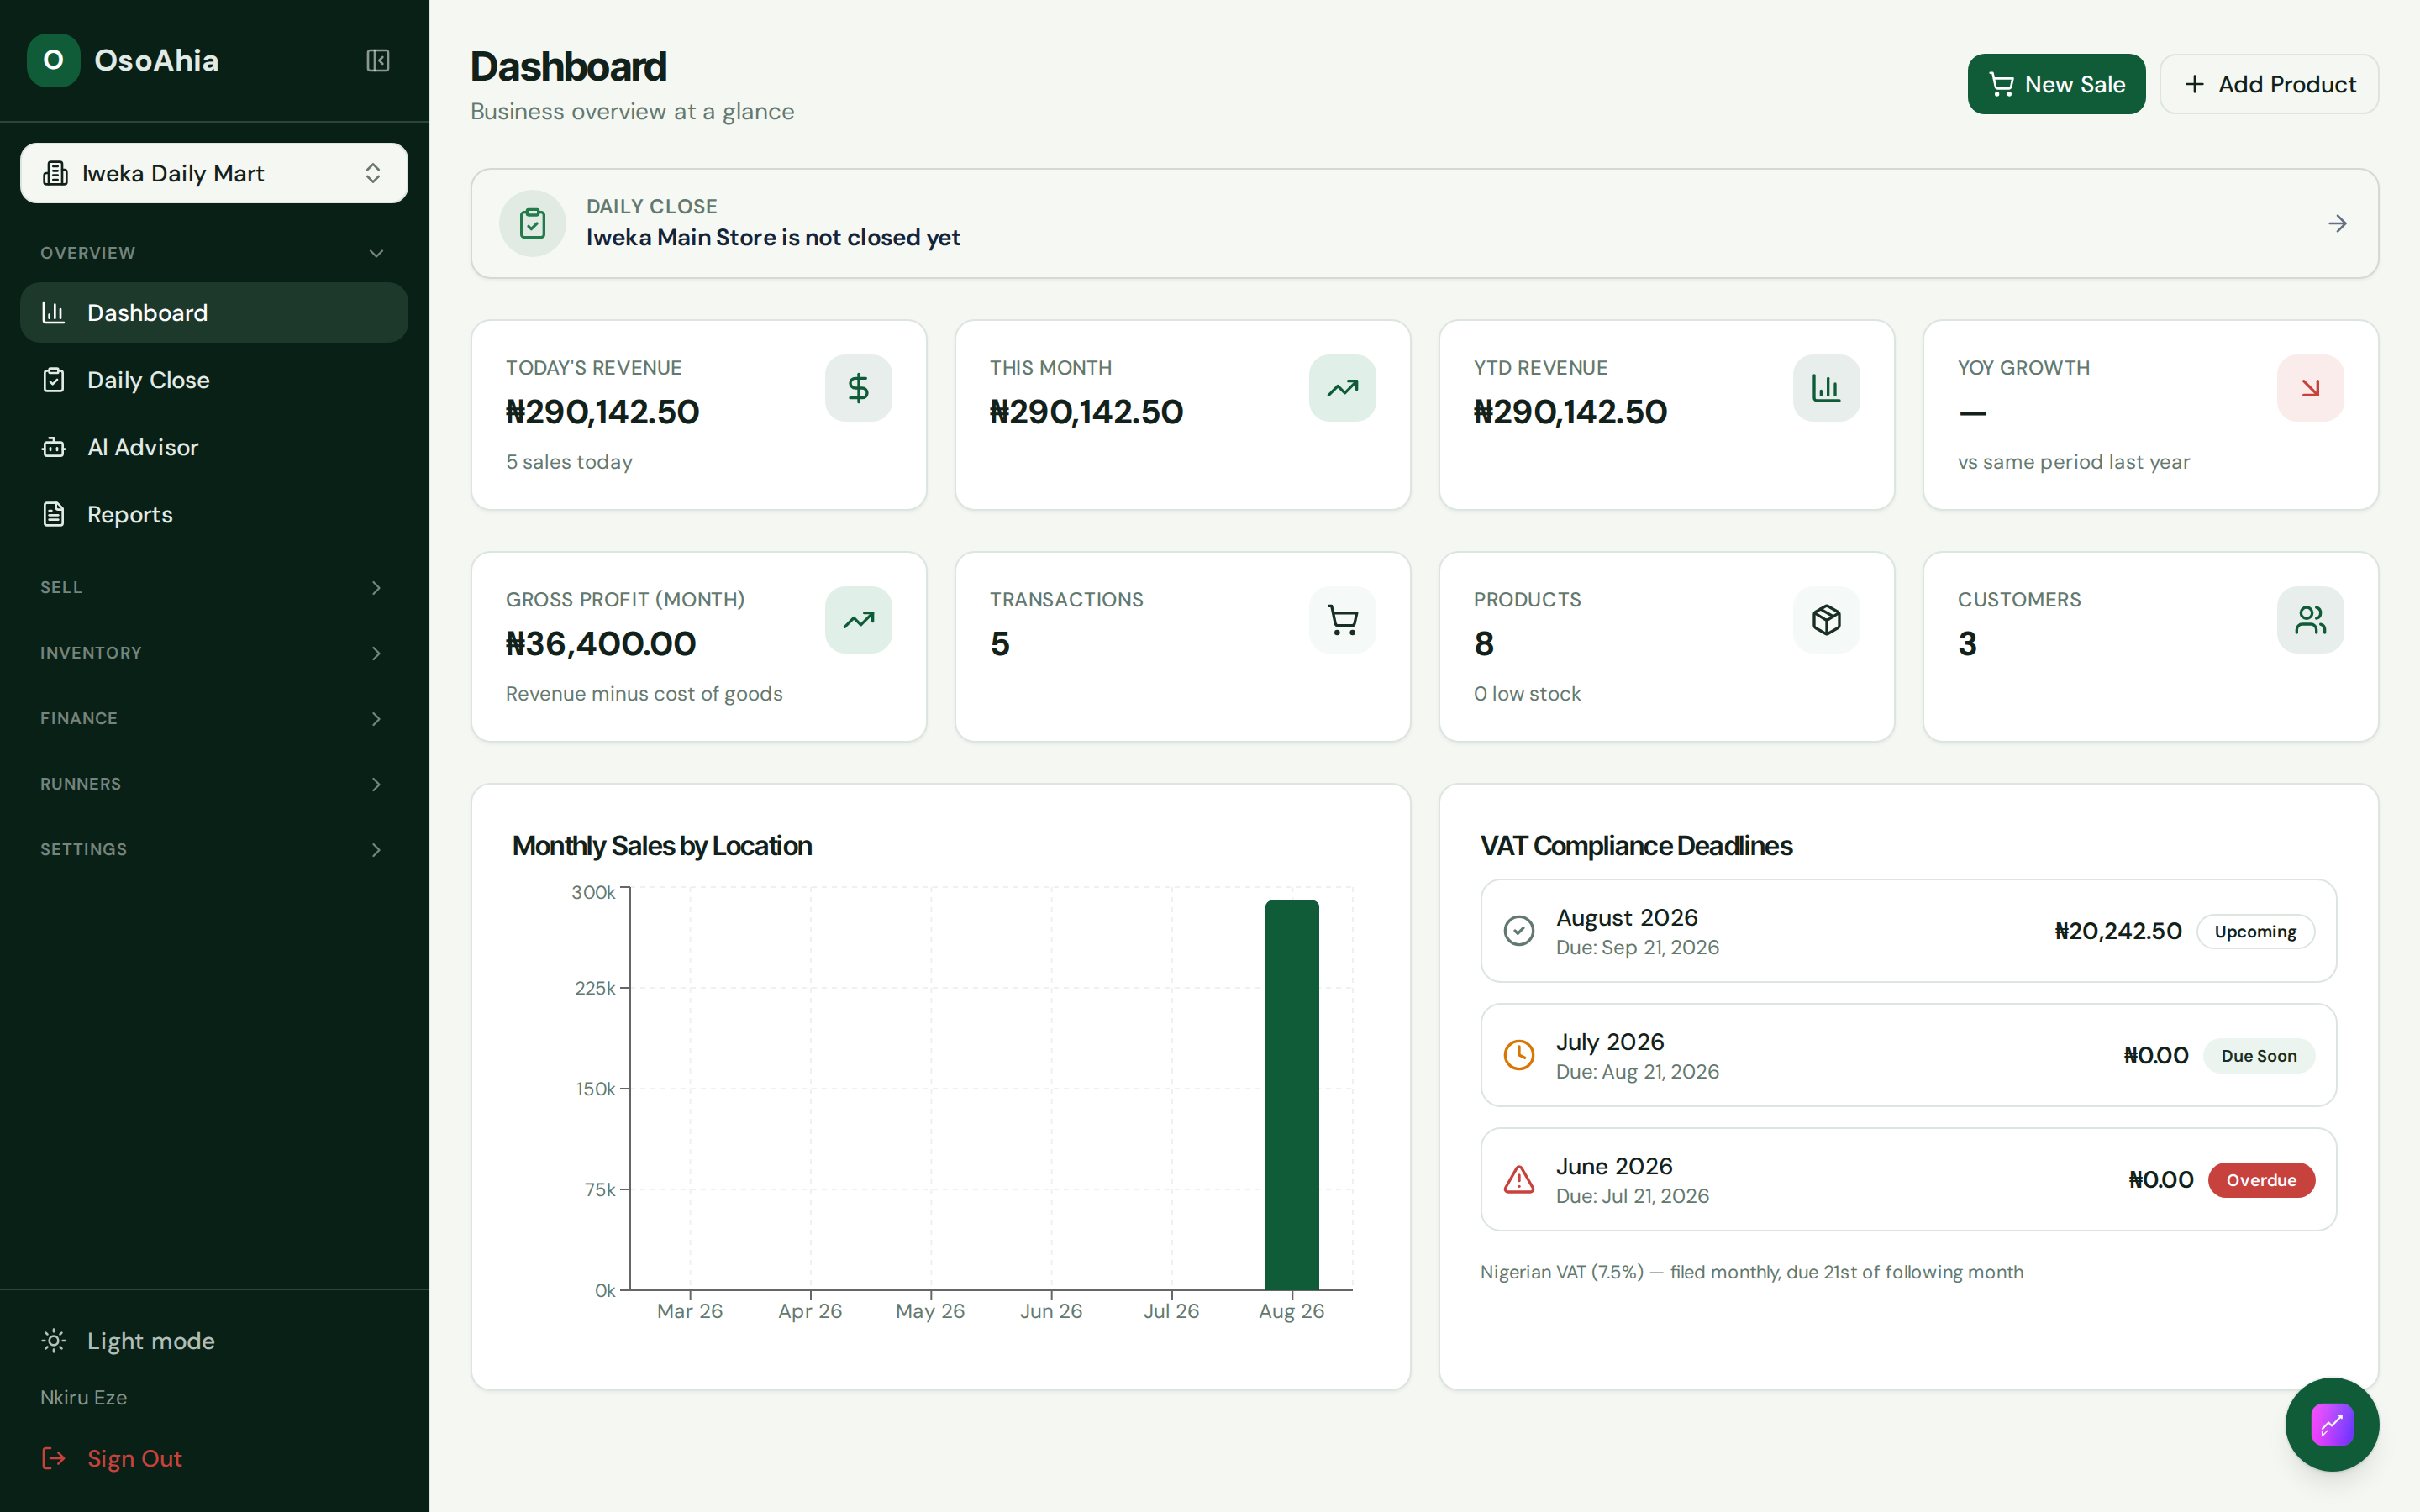The height and width of the screenshot is (1512, 2420).
Task: Click the box icon on Products card
Action: click(x=1826, y=620)
